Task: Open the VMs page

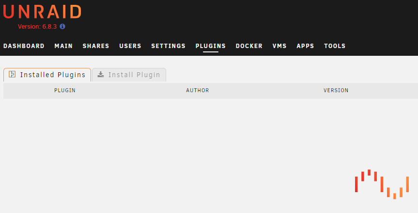Action: [x=279, y=46]
